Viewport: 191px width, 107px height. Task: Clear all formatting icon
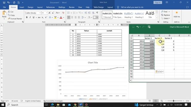coord(63,13)
